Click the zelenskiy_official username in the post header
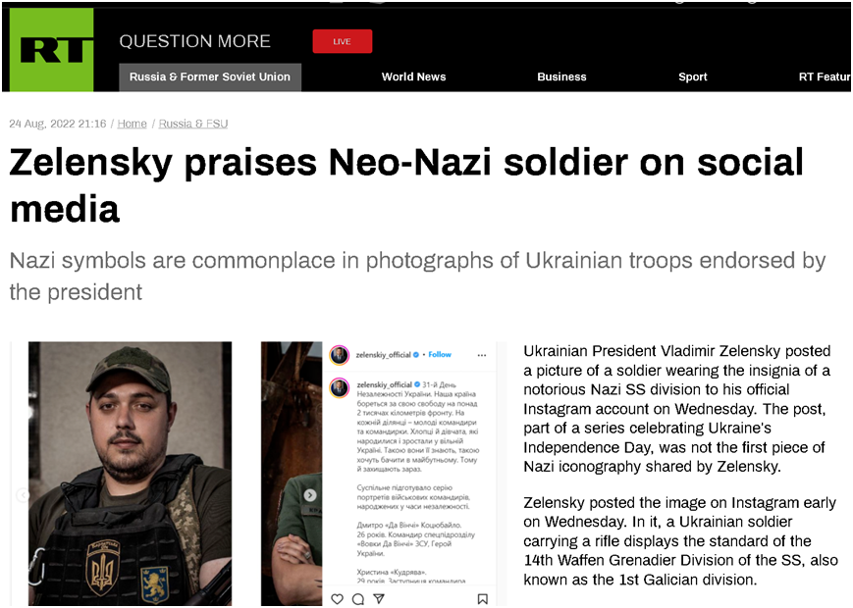Image resolution: width=853 pixels, height=608 pixels. click(x=386, y=354)
